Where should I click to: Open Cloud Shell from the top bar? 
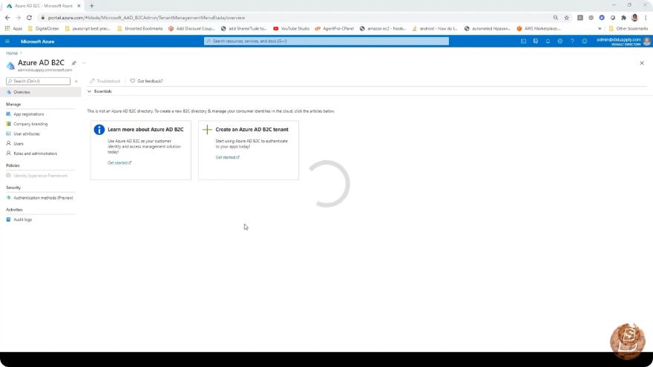pyautogui.click(x=523, y=42)
